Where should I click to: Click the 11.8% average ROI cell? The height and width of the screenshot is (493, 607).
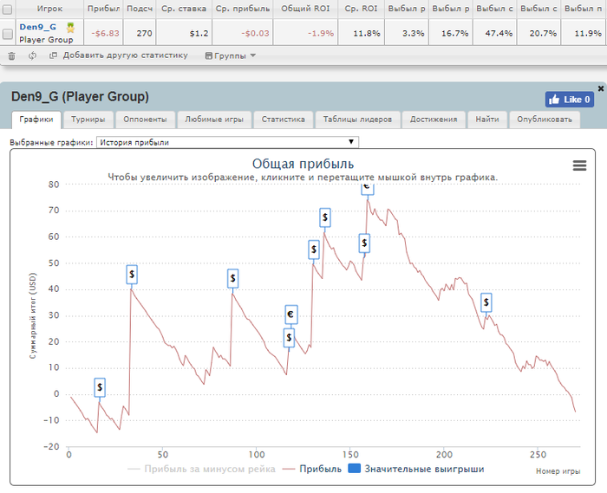click(x=362, y=33)
